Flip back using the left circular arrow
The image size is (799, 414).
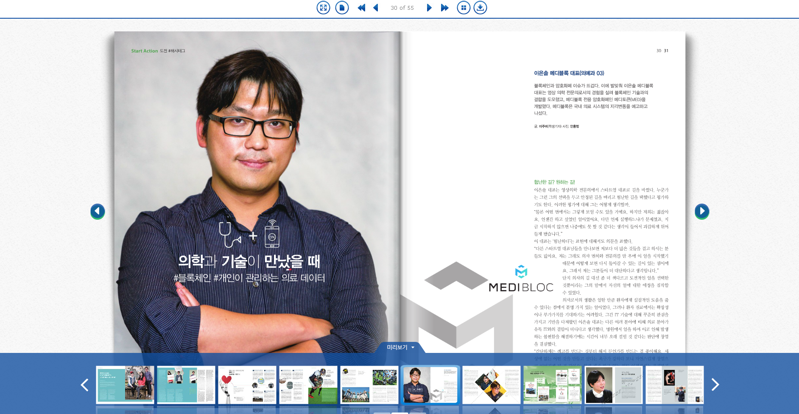(98, 211)
